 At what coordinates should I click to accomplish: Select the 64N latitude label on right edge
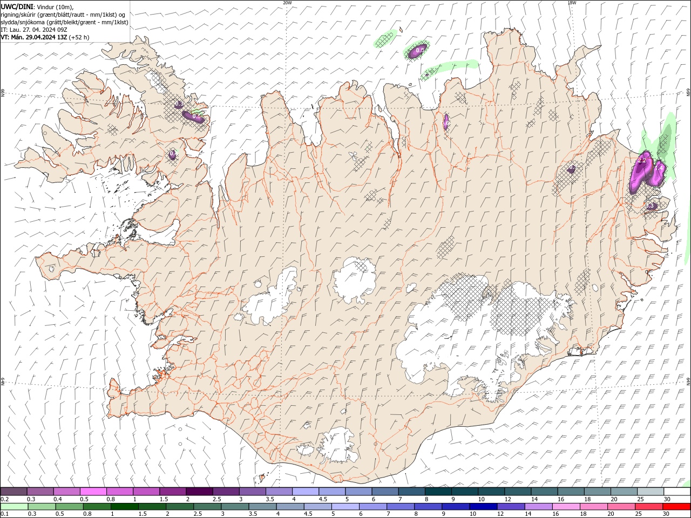[688, 381]
